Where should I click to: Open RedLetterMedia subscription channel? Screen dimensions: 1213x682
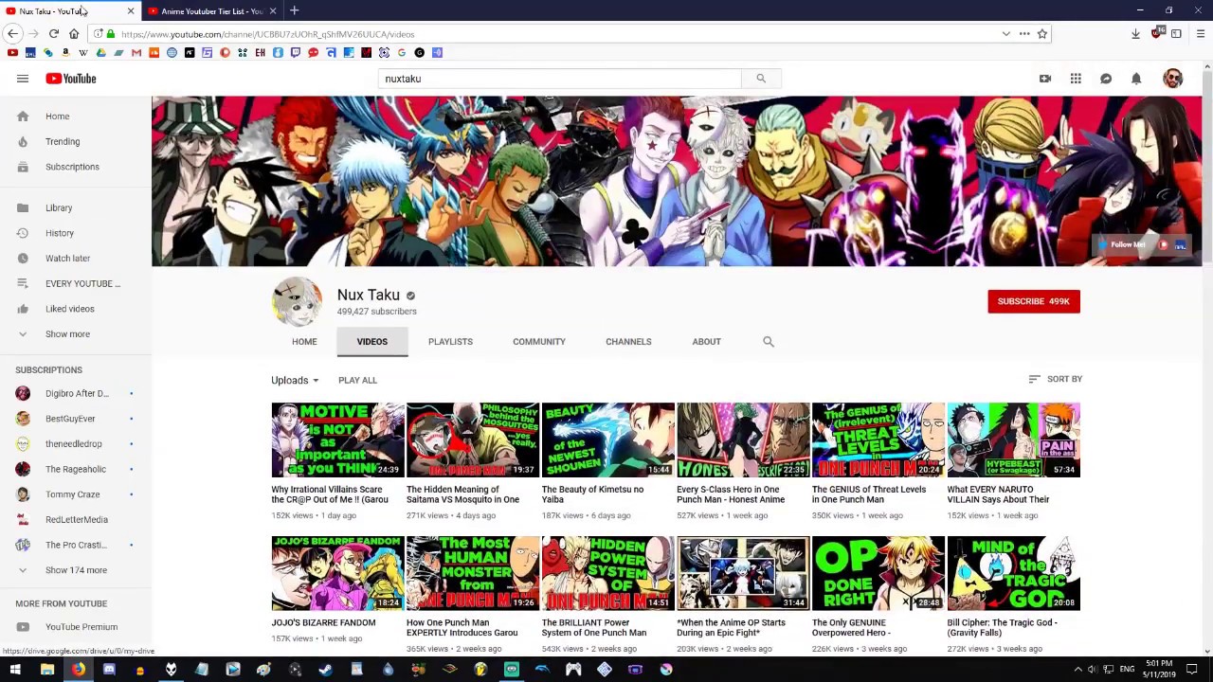pyautogui.click(x=76, y=519)
